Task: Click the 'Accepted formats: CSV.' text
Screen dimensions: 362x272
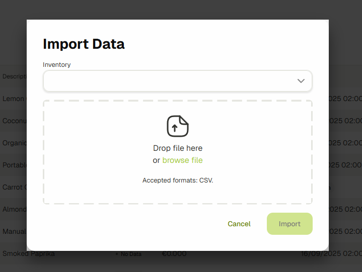Action: (x=178, y=180)
